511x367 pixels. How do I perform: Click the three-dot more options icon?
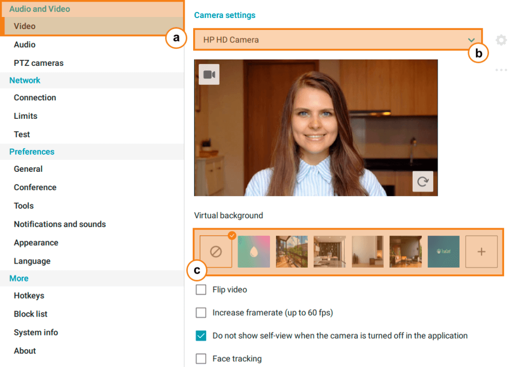pos(501,70)
